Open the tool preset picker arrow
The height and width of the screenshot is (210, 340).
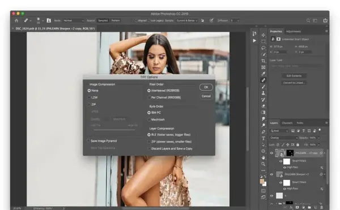point(31,21)
